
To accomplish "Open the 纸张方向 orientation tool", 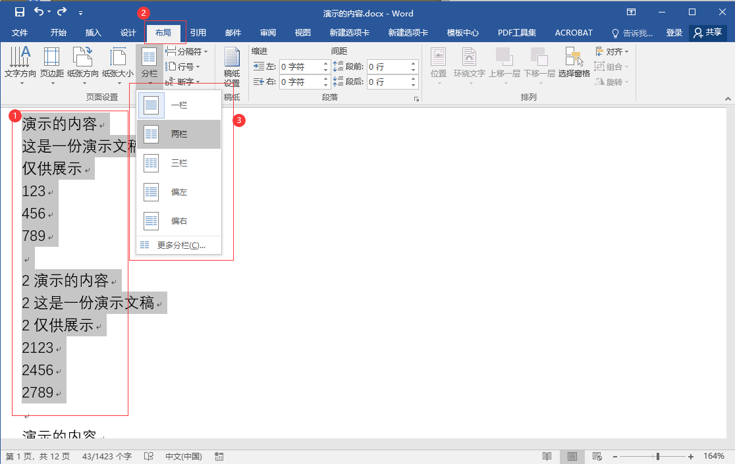I will coord(83,64).
